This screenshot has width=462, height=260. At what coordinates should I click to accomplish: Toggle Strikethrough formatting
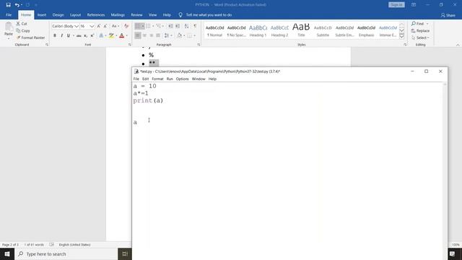click(x=79, y=35)
